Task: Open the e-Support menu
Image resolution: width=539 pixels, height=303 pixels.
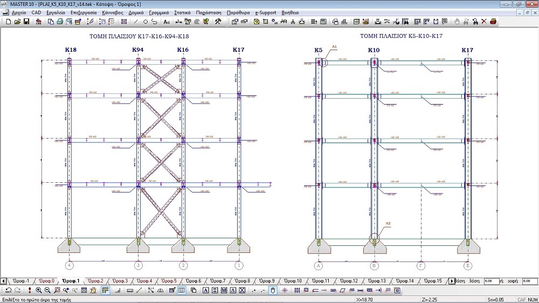Action: coord(265,12)
